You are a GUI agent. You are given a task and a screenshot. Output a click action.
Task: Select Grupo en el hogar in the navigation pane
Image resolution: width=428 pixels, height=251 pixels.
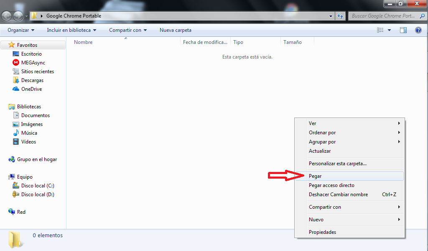point(37,159)
